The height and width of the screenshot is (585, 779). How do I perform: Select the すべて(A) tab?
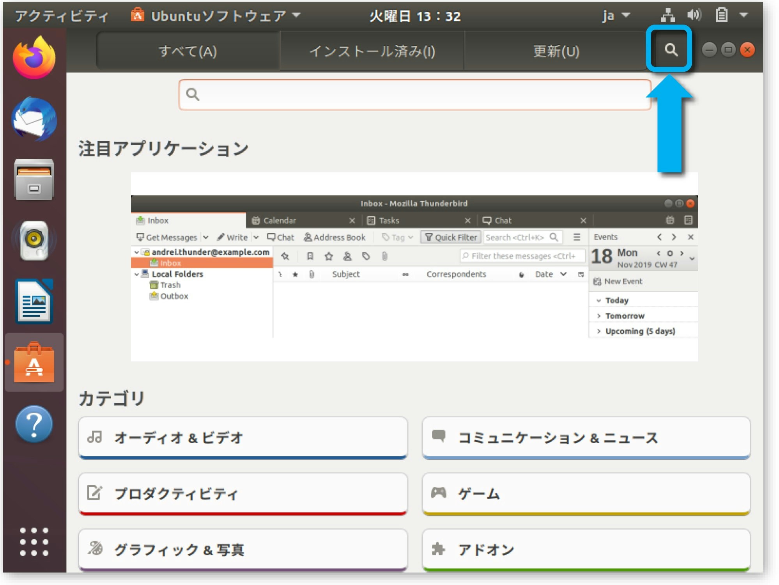coord(188,51)
